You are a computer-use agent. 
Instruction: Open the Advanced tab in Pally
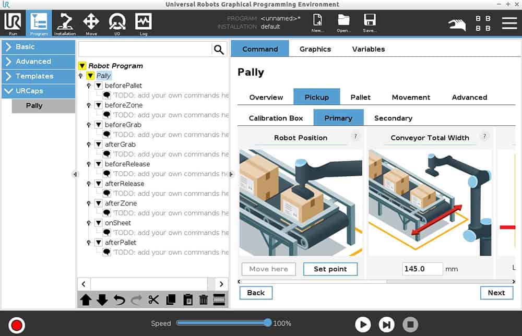pos(469,97)
